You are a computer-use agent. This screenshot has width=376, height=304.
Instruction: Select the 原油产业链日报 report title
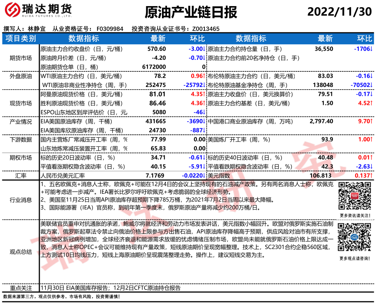[191, 12]
